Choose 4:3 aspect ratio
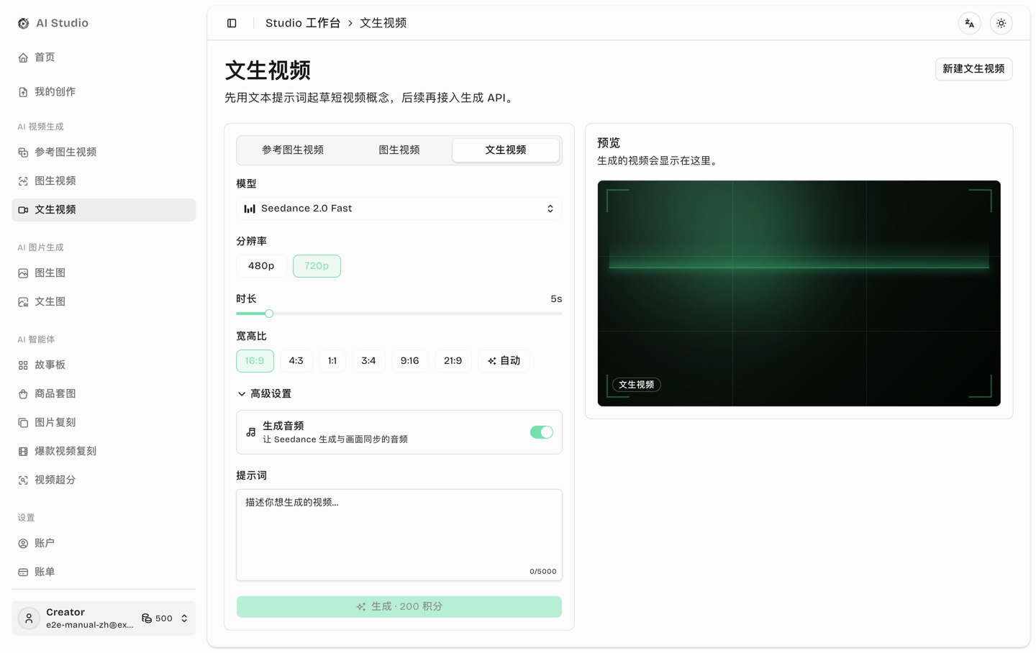Screen dimensions: 1036x653 click(x=296, y=361)
